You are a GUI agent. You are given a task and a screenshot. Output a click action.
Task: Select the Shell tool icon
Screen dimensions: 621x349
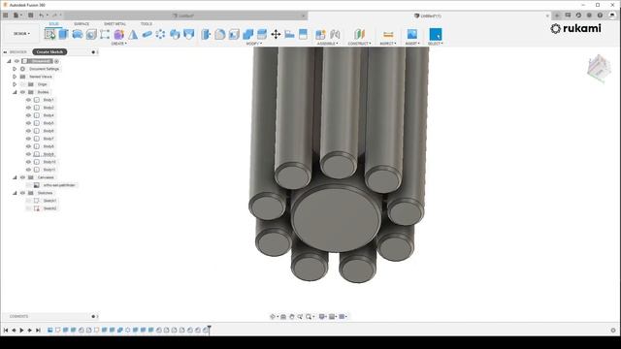pos(234,35)
